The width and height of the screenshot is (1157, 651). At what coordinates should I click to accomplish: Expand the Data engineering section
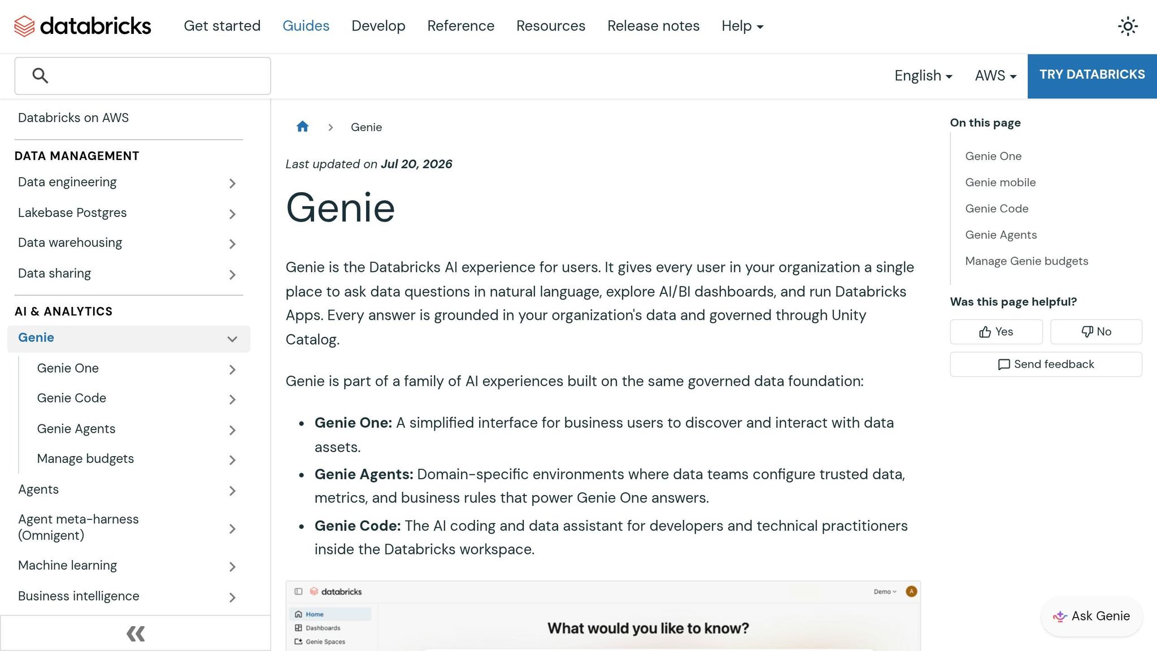coord(232,183)
